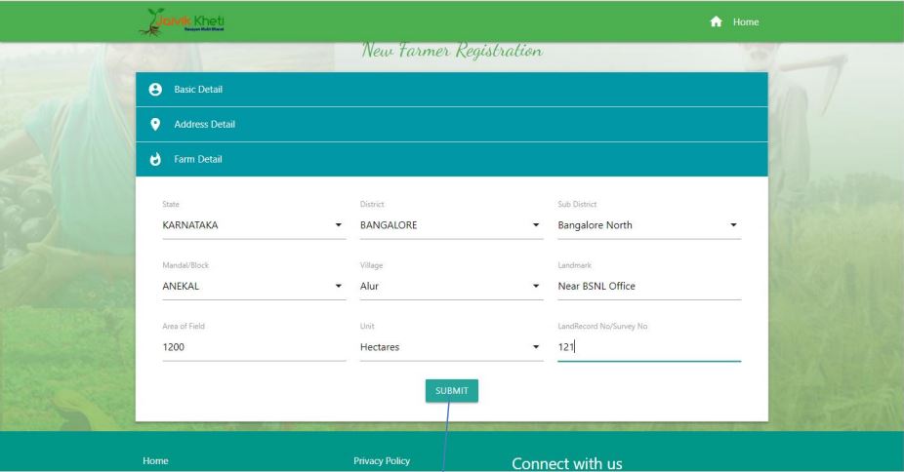
Task: Click the Landmark input field
Action: point(648,286)
